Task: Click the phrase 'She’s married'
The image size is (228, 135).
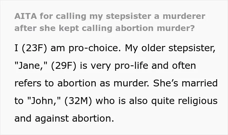Action: point(185,83)
